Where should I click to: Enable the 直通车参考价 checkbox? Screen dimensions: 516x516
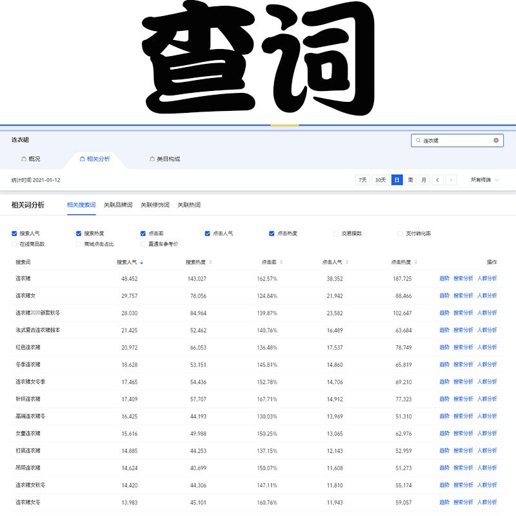143,244
